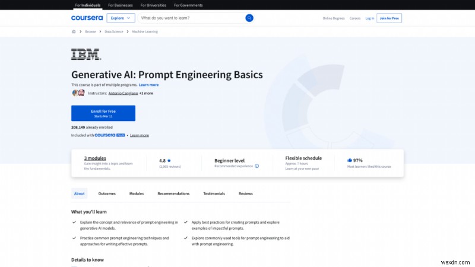
Task: Click the thumbs-up icon next to 97%
Action: click(x=350, y=160)
